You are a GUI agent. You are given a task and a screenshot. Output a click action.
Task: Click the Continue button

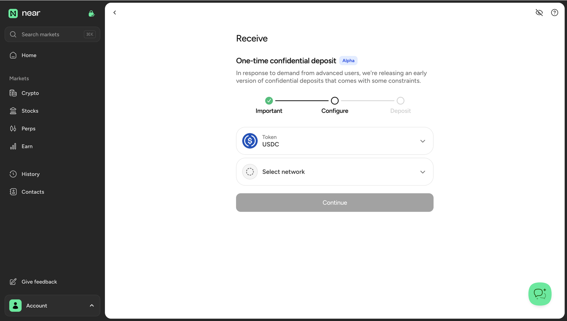coord(335,203)
